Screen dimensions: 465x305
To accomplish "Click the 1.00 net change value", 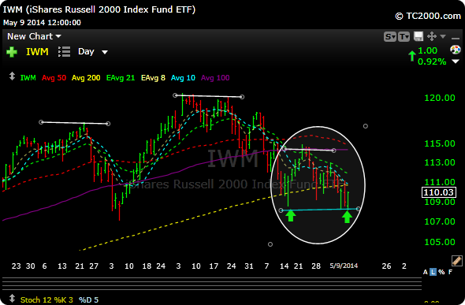I will point(427,50).
